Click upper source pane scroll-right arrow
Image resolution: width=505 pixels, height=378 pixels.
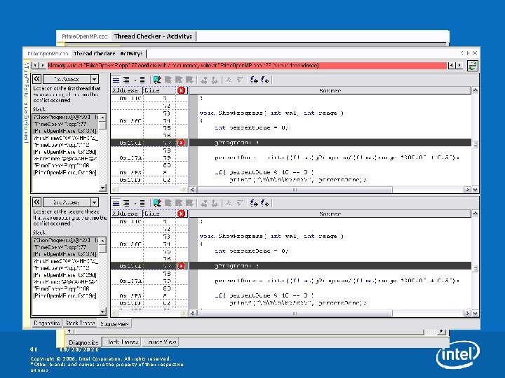[x=468, y=190]
